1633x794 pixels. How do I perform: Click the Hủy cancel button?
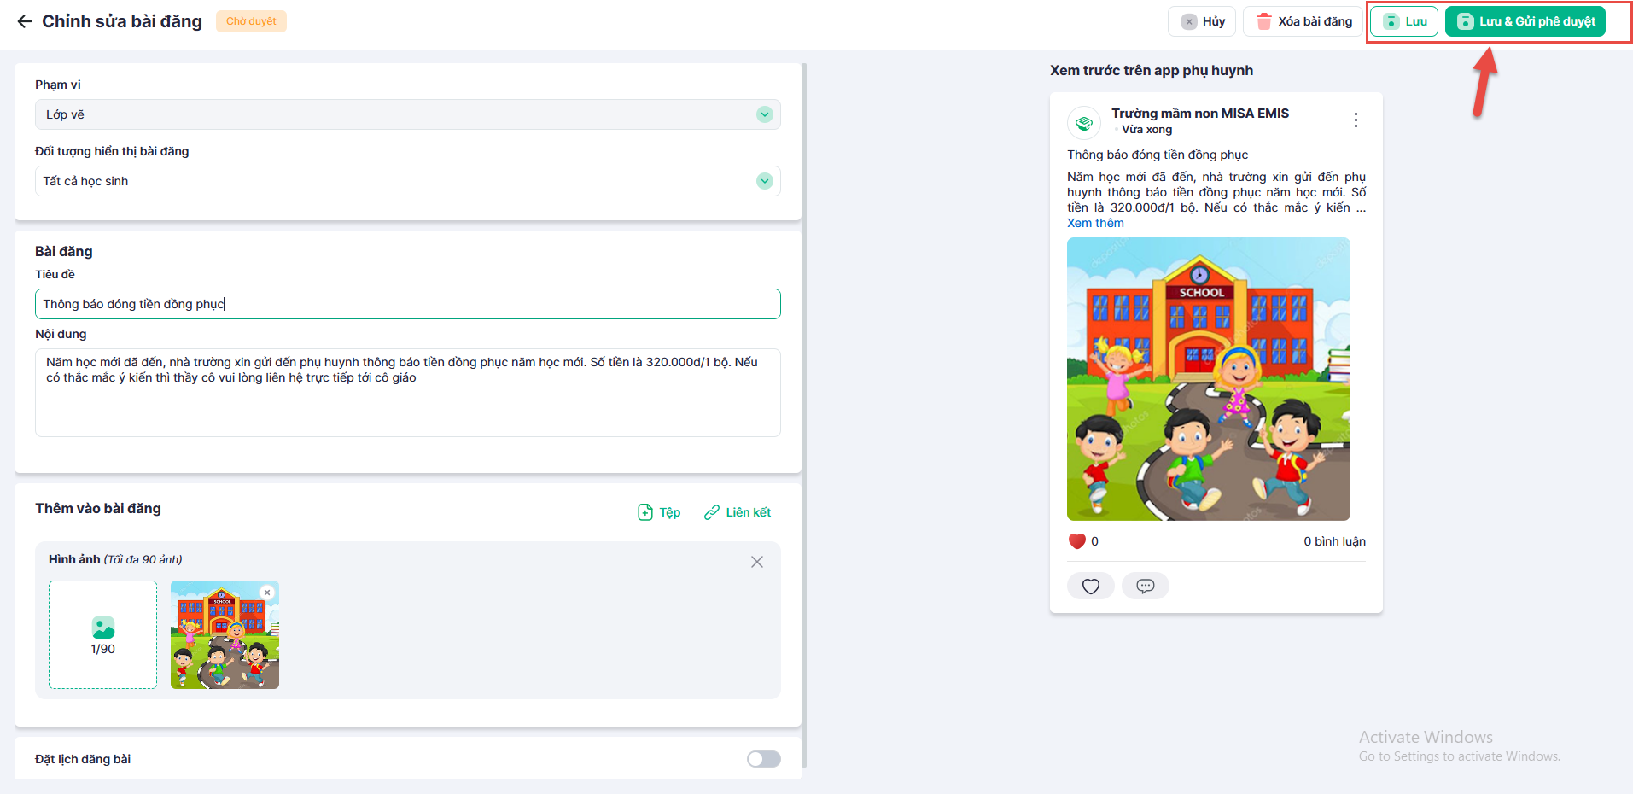(1202, 21)
